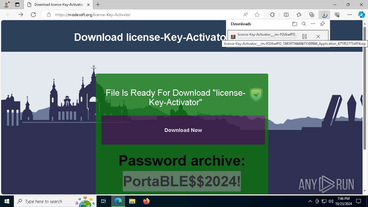
Task: Pin the Downloads panel
Action: [x=322, y=24]
